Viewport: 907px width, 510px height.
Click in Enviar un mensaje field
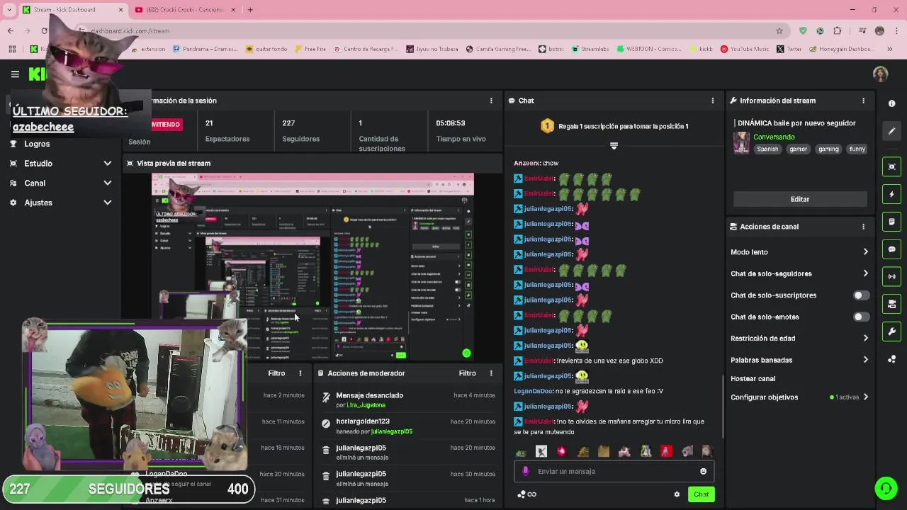coord(614,471)
